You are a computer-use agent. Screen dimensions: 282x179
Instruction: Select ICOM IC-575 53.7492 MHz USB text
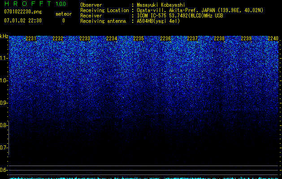pyautogui.click(x=180, y=16)
